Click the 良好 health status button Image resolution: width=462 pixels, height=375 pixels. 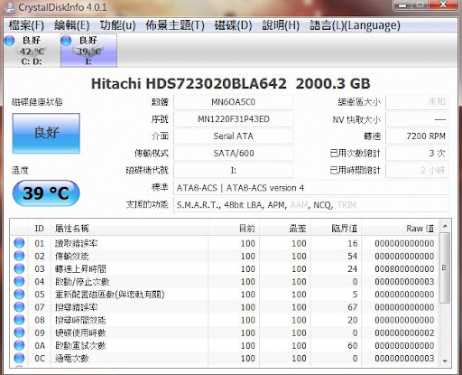46,133
